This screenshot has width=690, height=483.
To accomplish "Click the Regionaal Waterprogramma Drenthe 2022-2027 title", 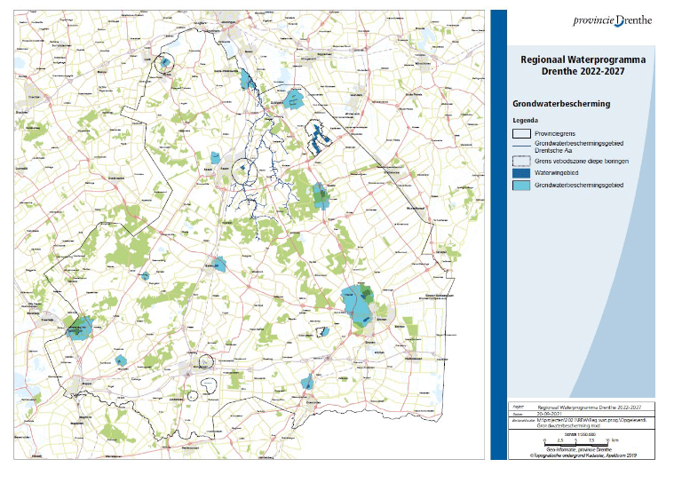I will 583,65.
